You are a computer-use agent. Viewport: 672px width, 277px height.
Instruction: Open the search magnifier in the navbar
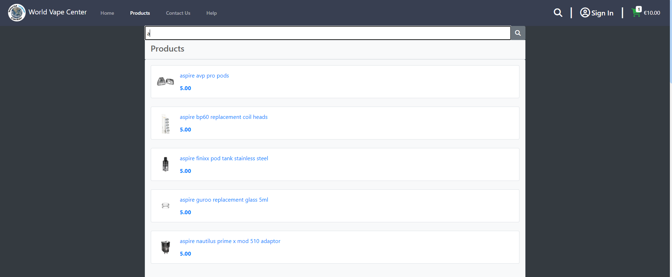558,13
